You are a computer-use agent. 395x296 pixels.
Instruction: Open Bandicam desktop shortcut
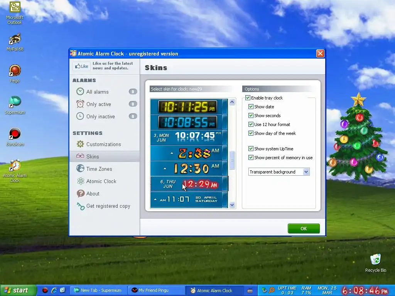click(x=15, y=137)
